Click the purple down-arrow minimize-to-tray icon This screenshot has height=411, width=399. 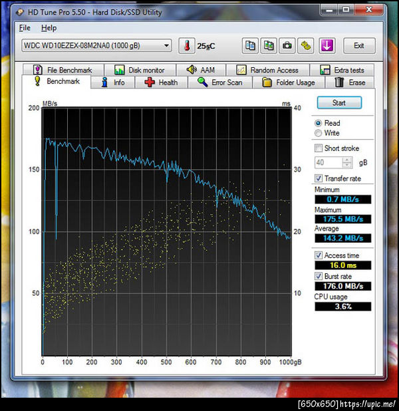[x=327, y=46]
